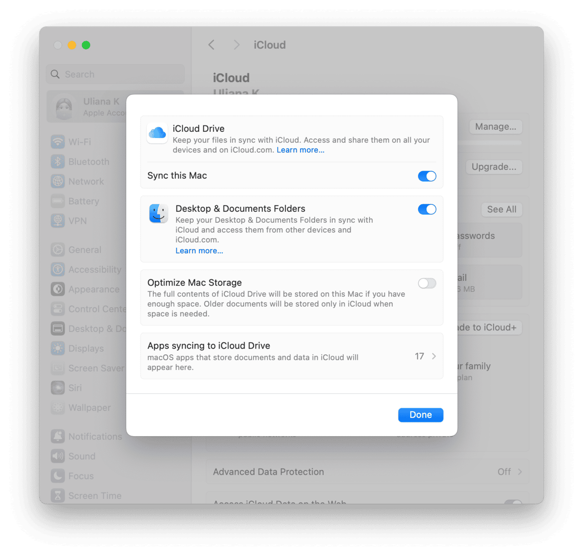Click Done to close the dialog
The width and height of the screenshot is (583, 556).
pyautogui.click(x=420, y=415)
